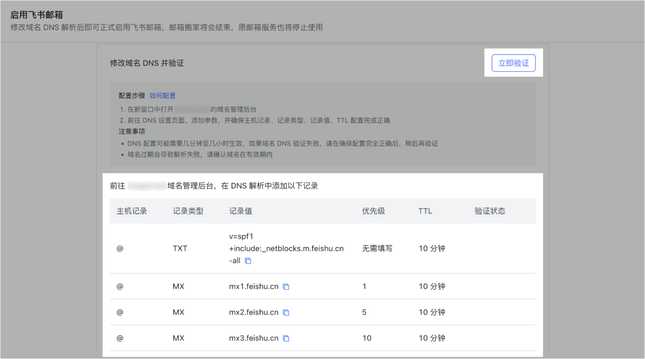Click the 启用飞书邮箱 page title
The width and height of the screenshot is (645, 359).
(x=37, y=15)
